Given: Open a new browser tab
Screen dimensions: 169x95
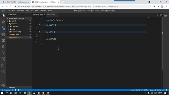Looking at the screenshot, I should coord(63,2).
